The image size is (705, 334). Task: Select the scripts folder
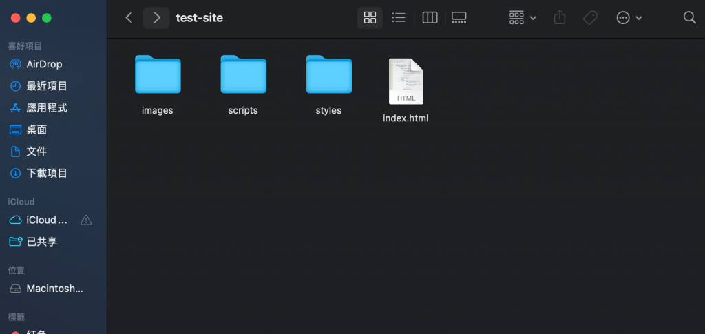pyautogui.click(x=243, y=74)
